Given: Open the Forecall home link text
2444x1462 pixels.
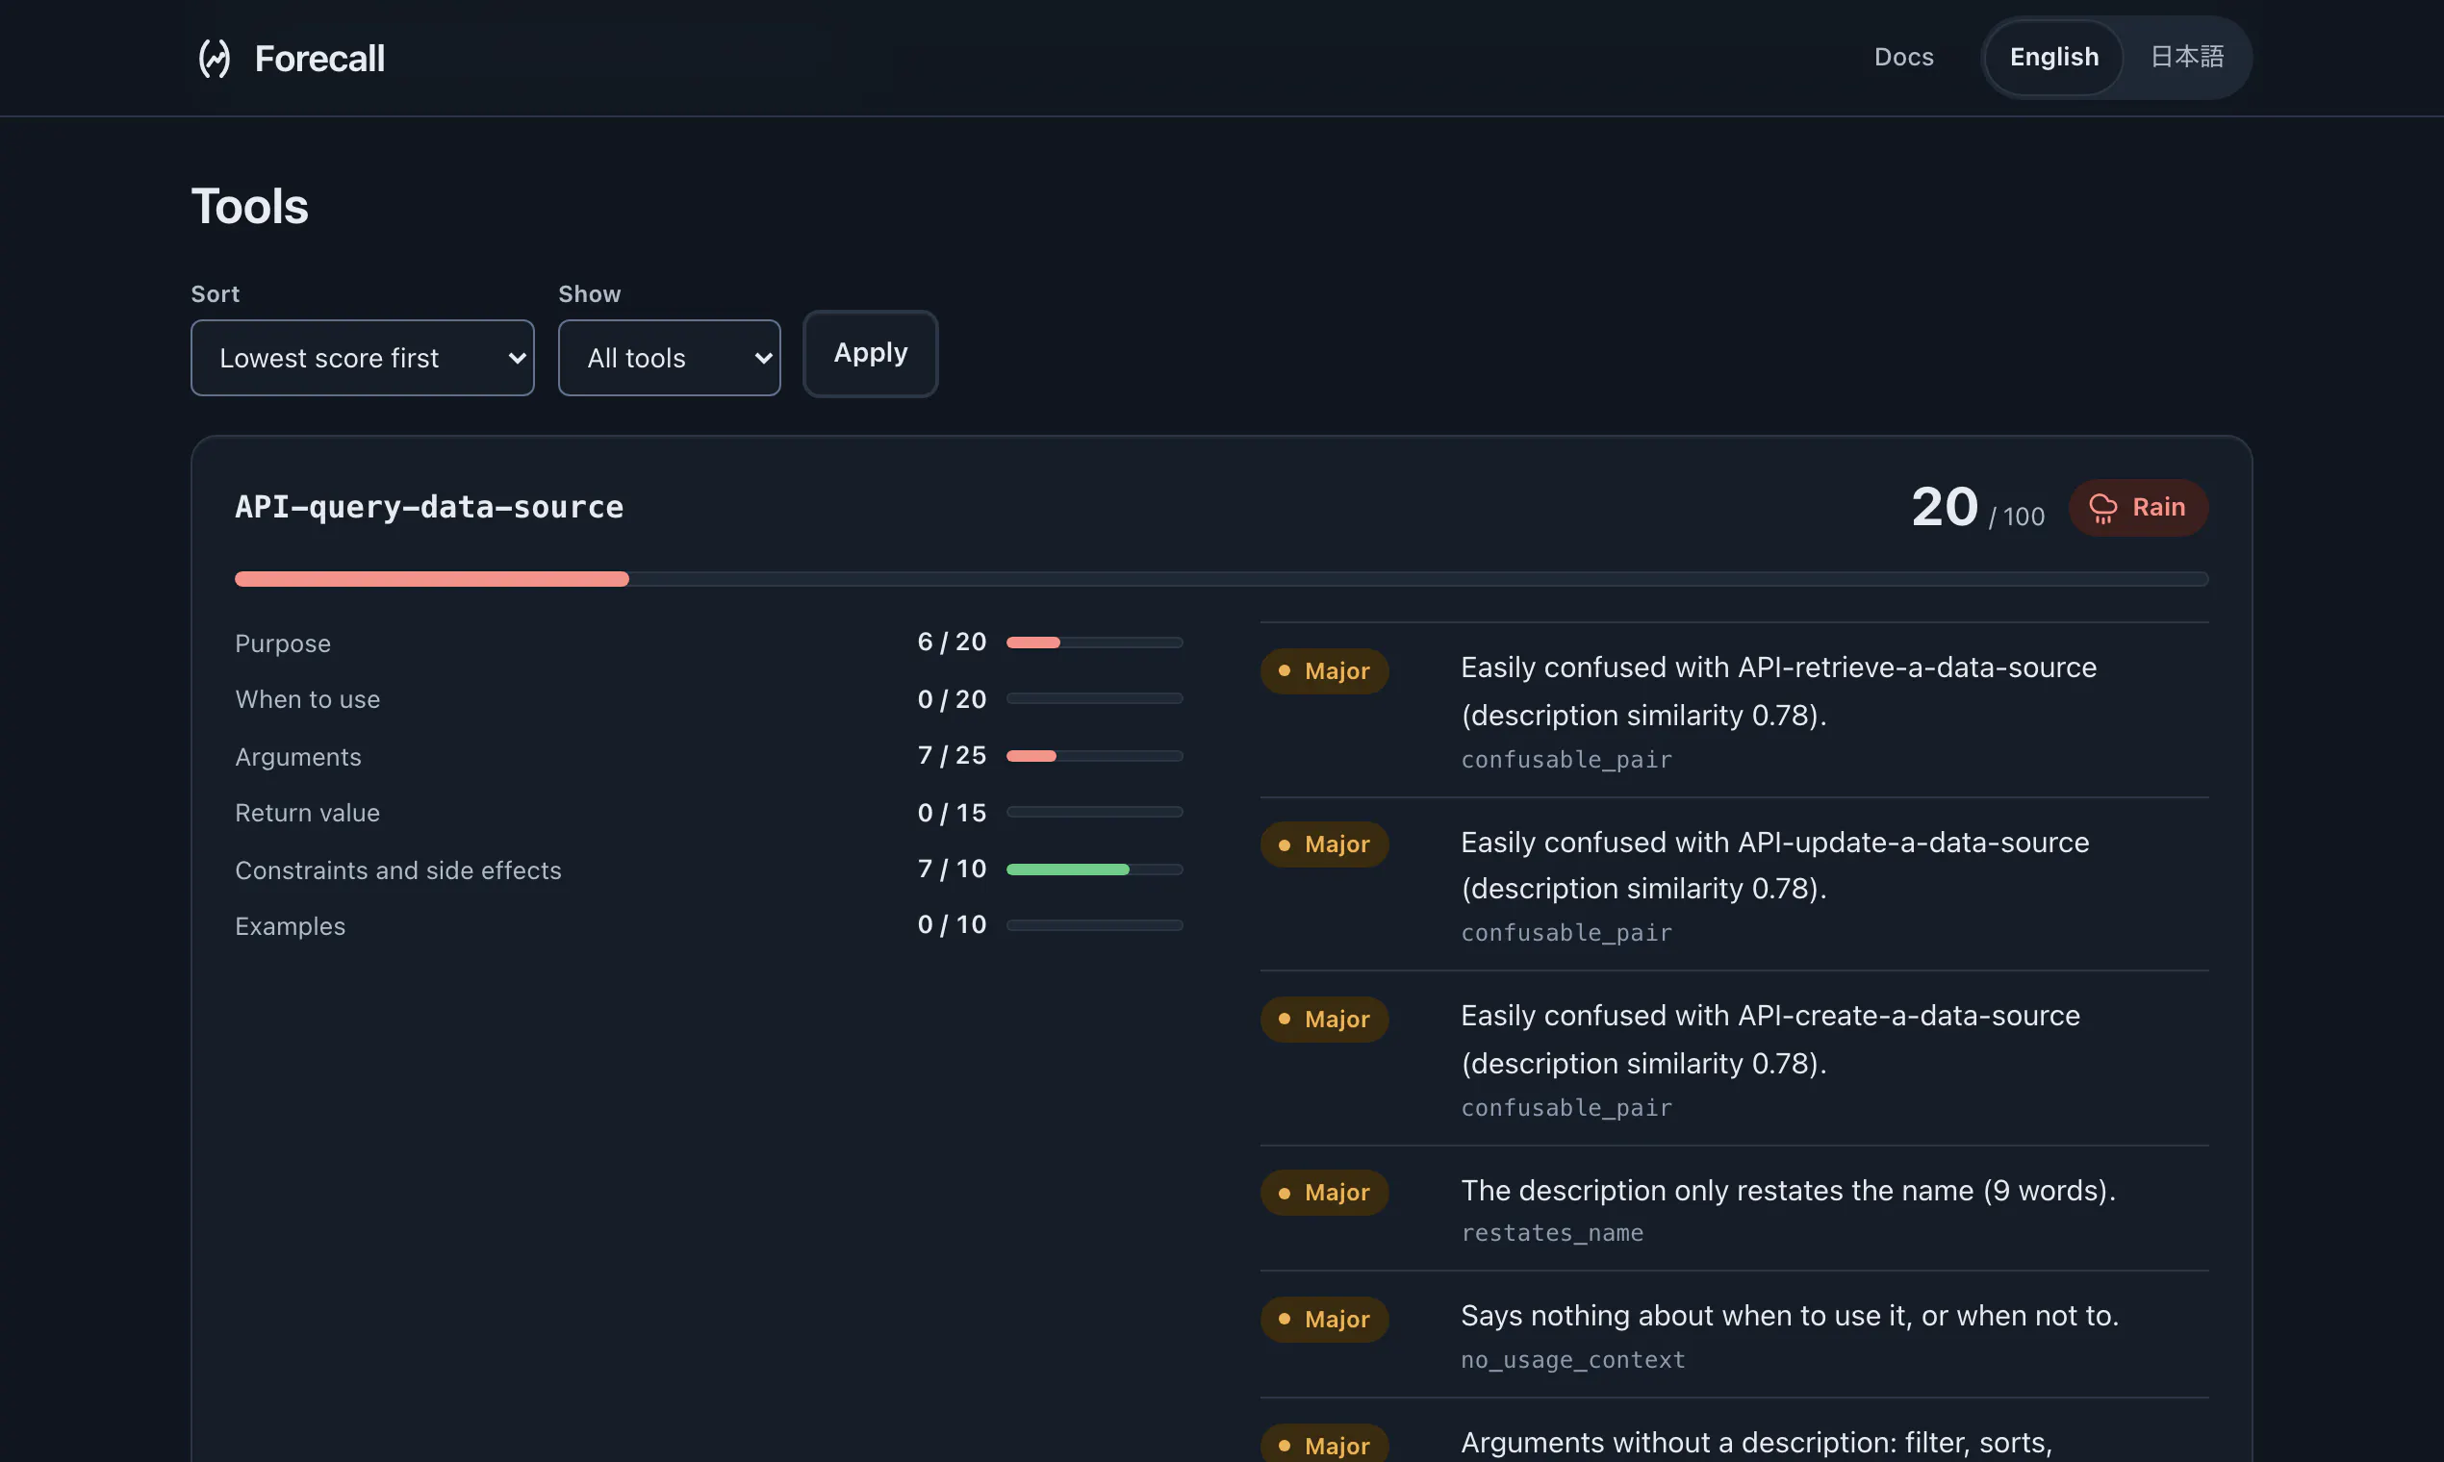Looking at the screenshot, I should [x=319, y=58].
